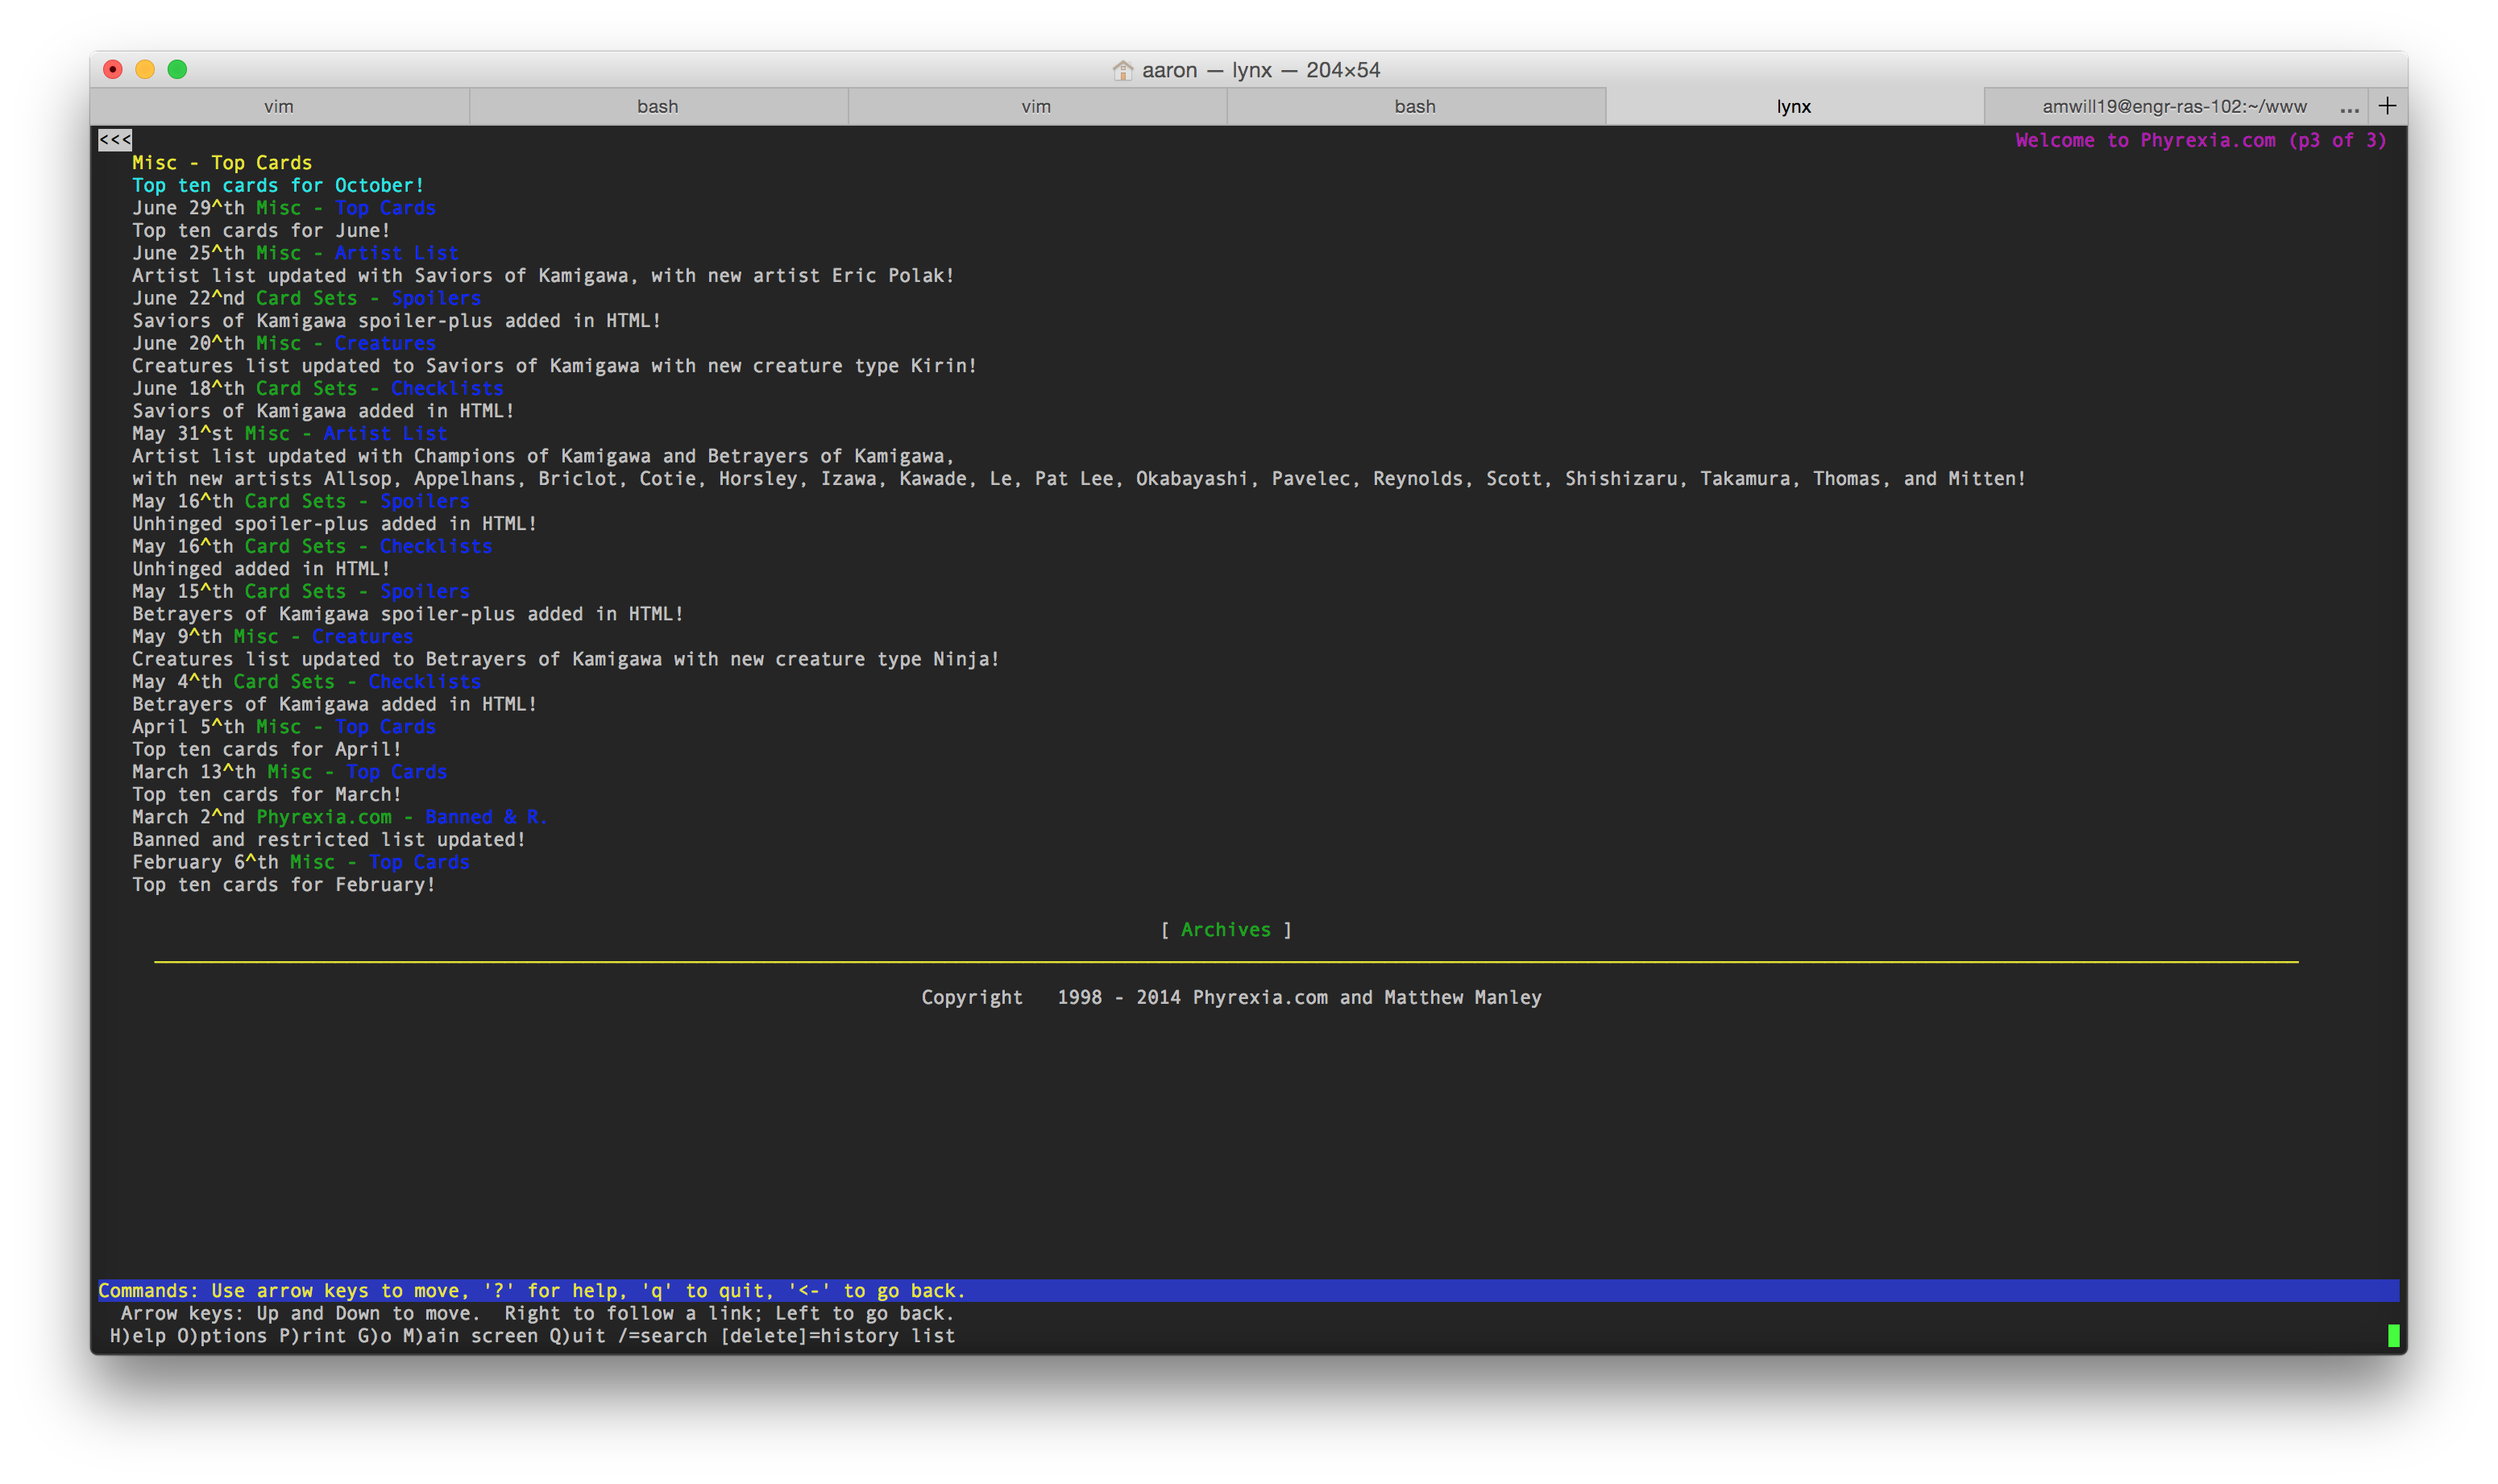Click the green terminal cursor block

[x=2393, y=1336]
